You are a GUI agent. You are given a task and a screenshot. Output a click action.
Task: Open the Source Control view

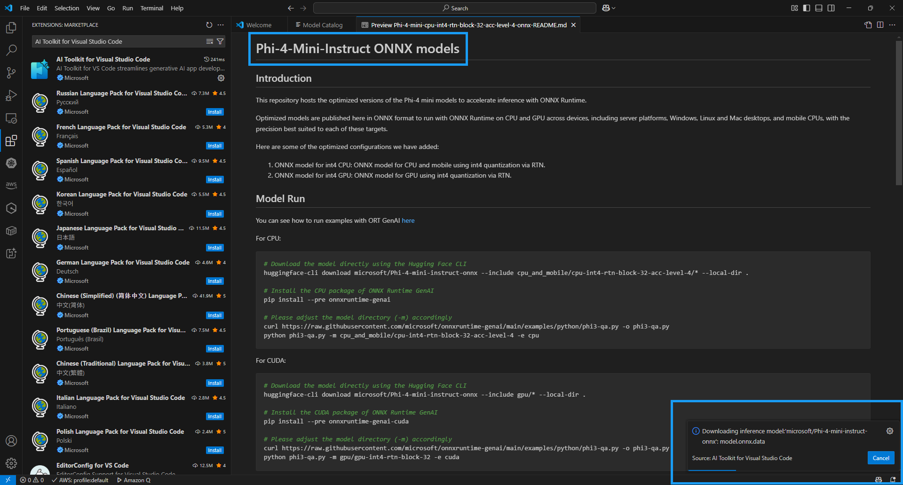[11, 73]
